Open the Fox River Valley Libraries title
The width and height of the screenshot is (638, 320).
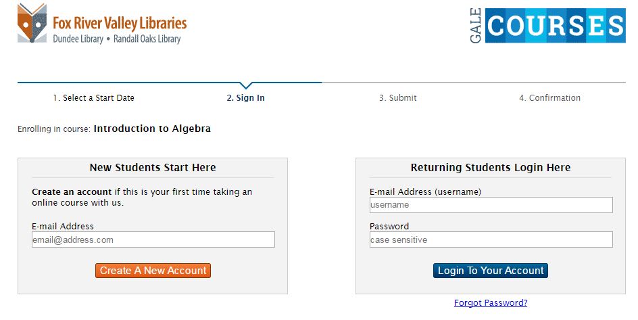click(x=120, y=23)
